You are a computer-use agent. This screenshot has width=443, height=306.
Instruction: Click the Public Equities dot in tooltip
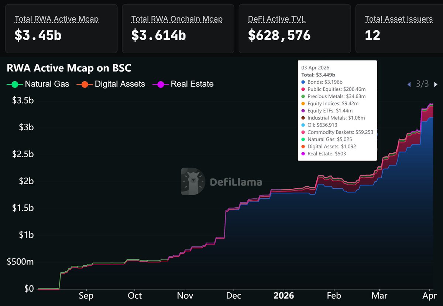pos(303,89)
